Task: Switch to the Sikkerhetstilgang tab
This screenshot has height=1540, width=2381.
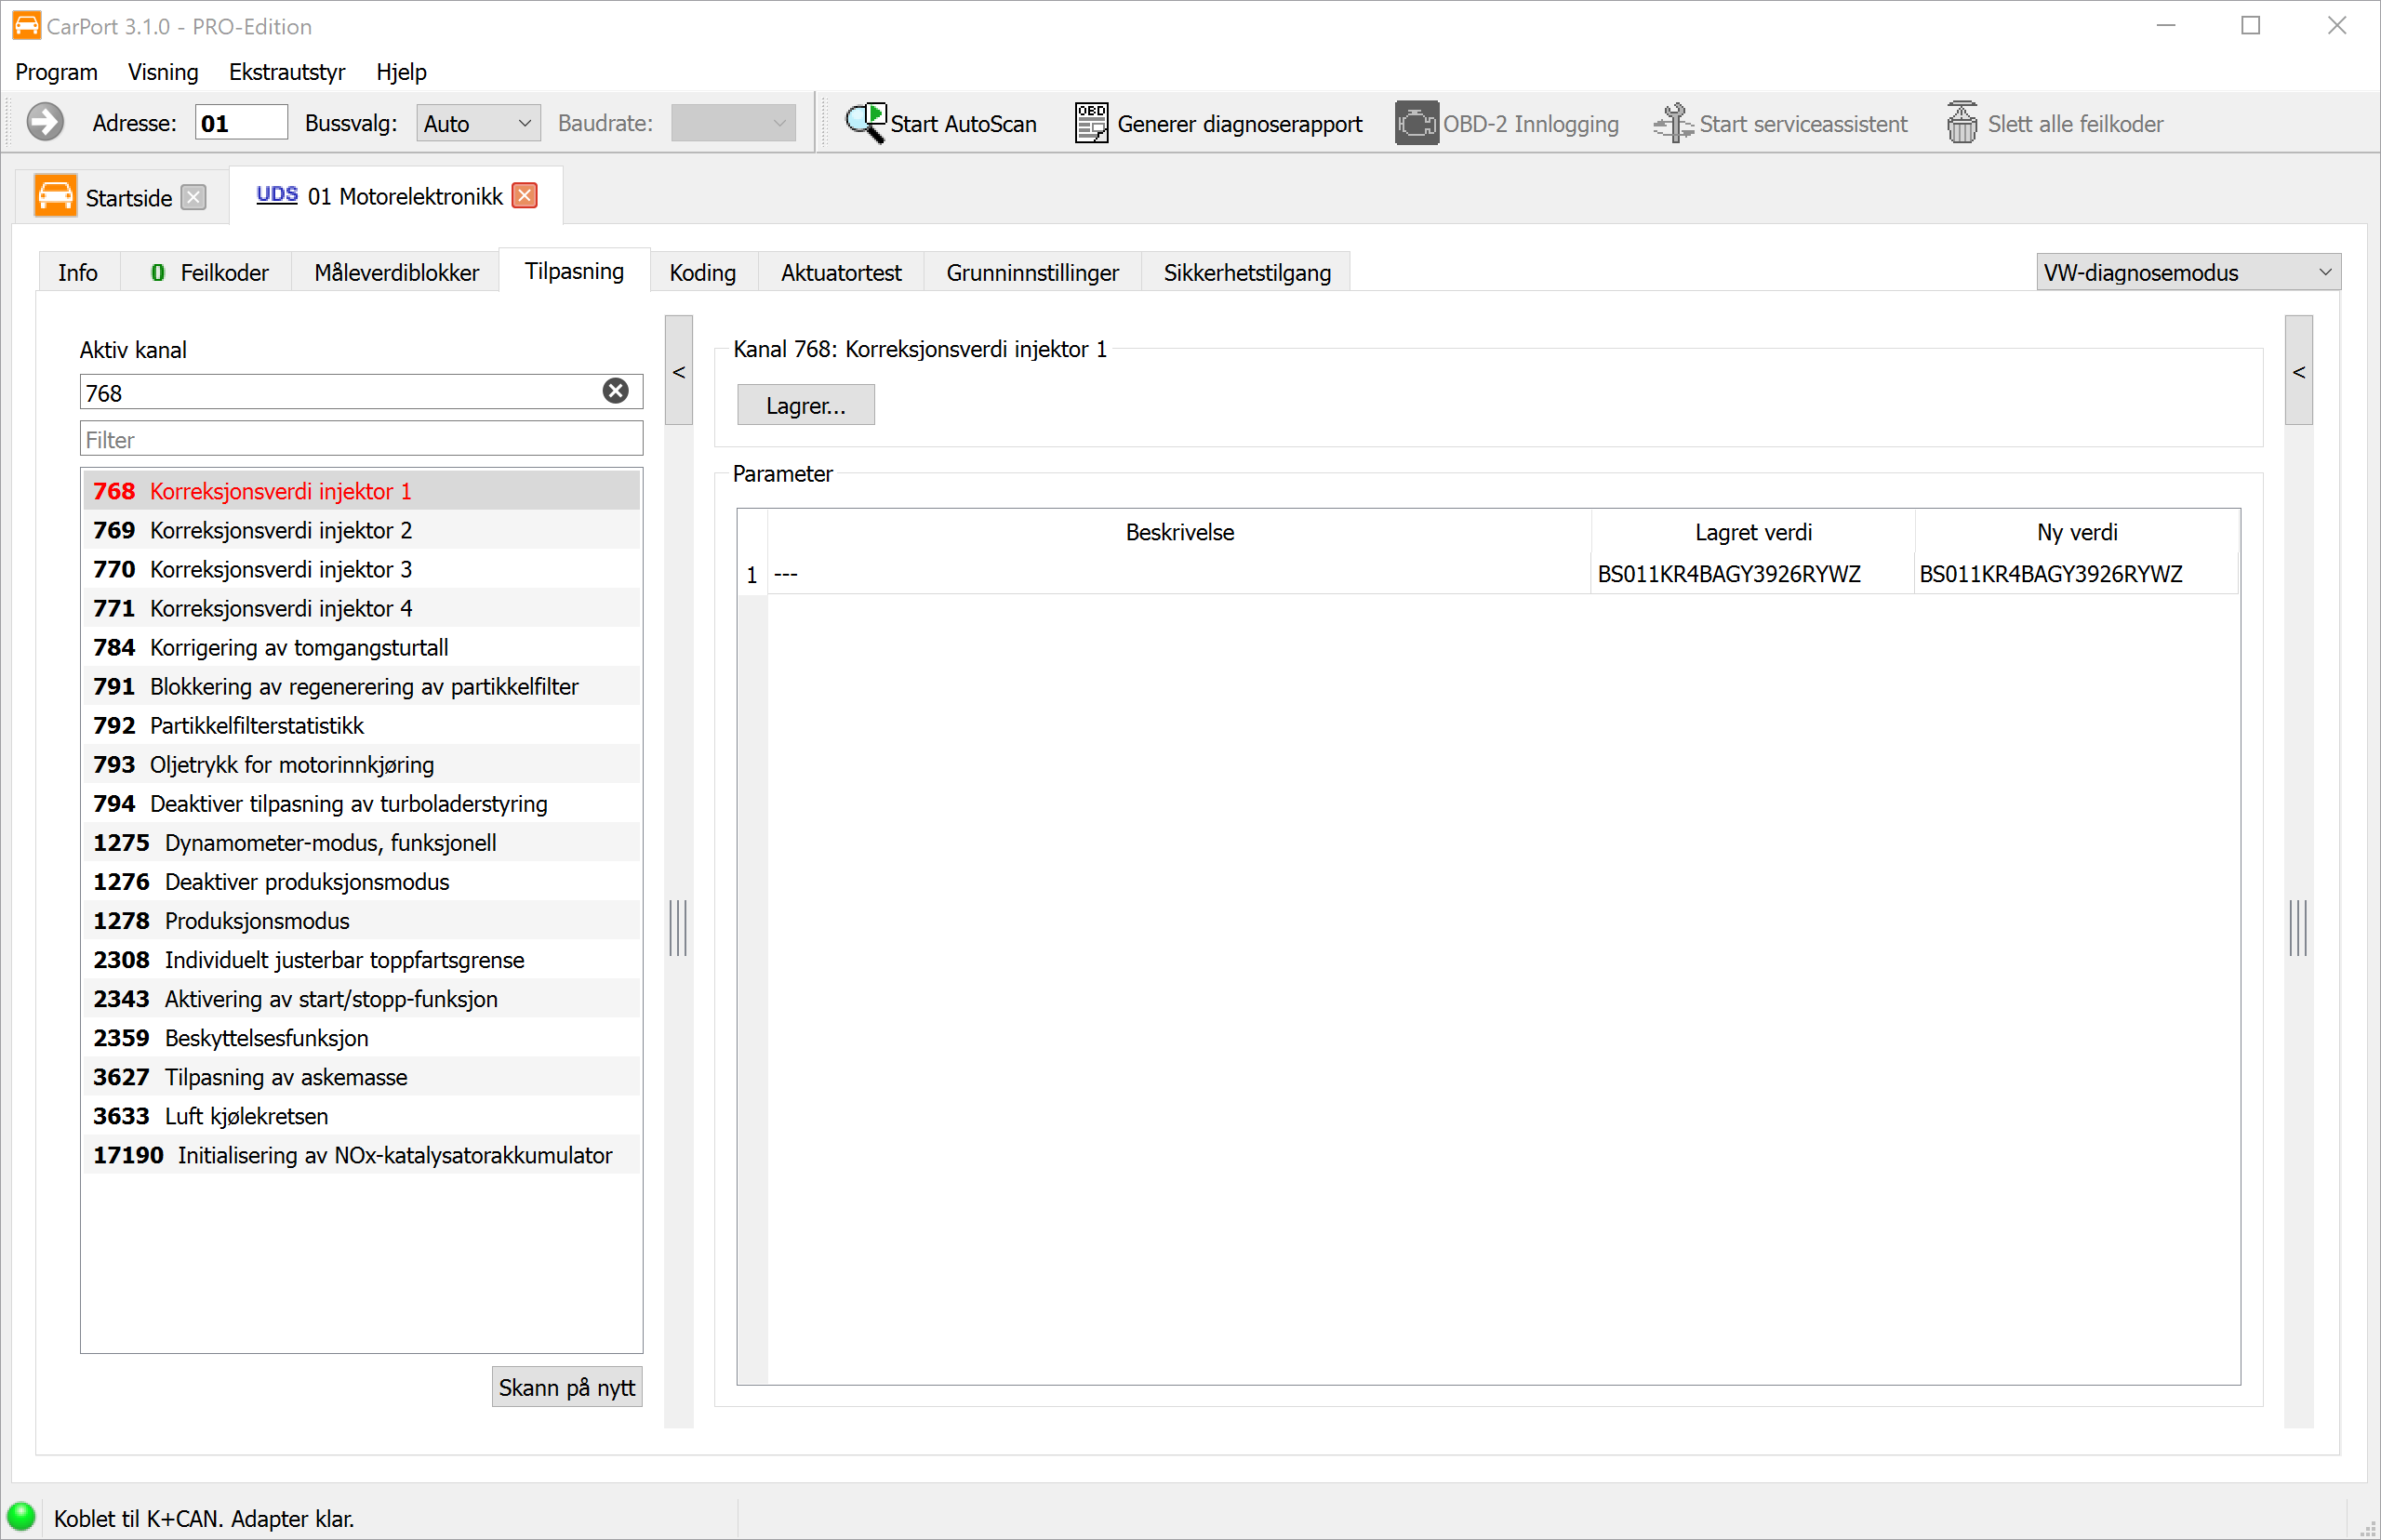Action: click(1247, 272)
